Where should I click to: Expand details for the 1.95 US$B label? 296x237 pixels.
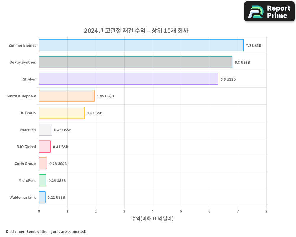pyautogui.click(x=105, y=96)
